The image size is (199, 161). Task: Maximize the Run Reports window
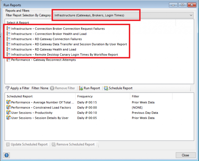point(182,5)
